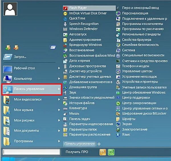Click the Параметры папок icon

(x=65, y=130)
